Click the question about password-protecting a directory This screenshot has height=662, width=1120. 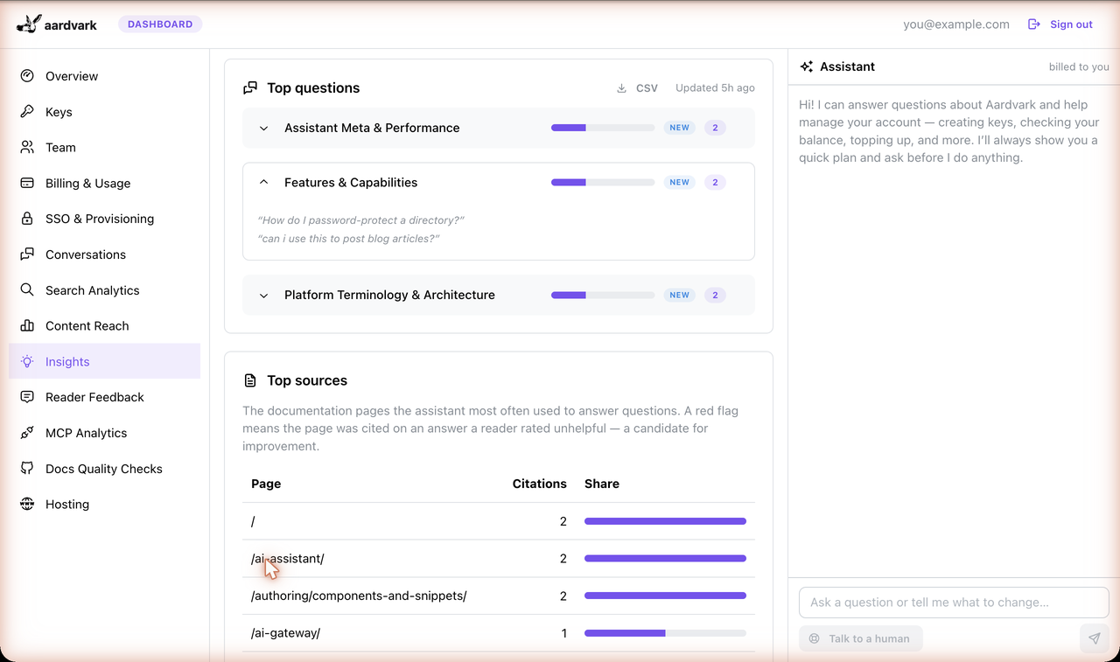coord(361,220)
